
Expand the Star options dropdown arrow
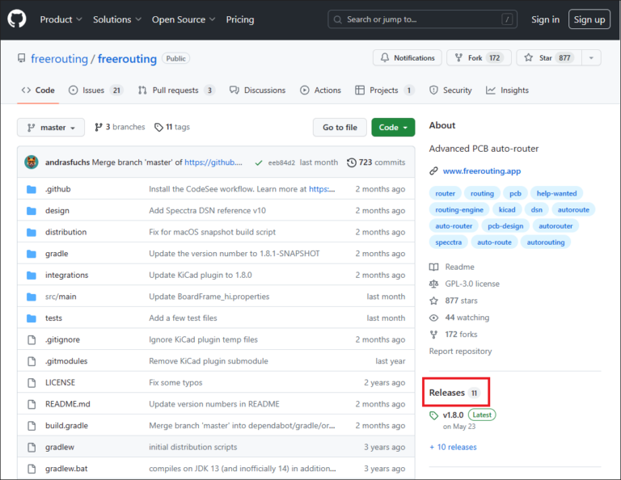point(591,58)
